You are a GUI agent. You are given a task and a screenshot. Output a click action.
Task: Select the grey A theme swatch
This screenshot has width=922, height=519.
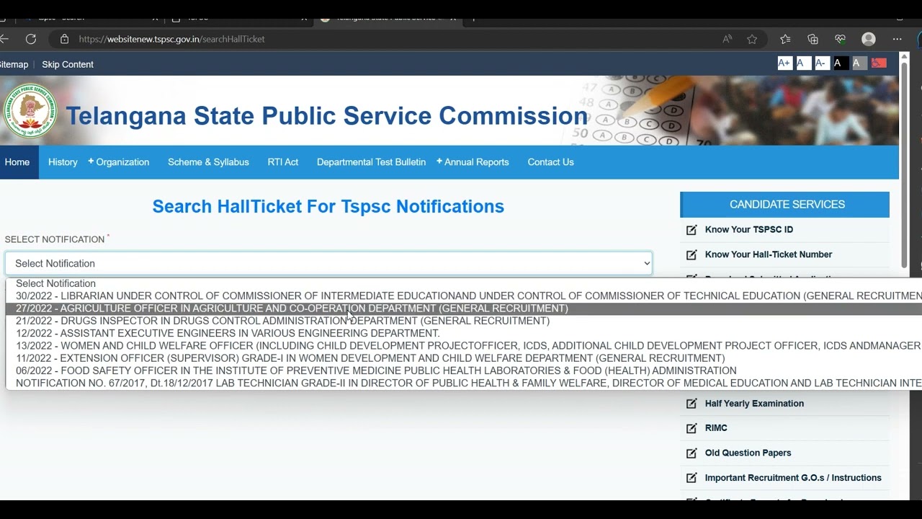[859, 63]
